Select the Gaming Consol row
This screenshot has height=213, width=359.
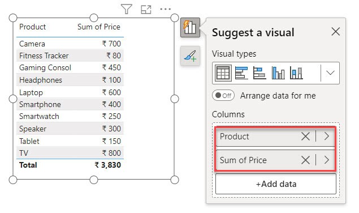coord(70,68)
